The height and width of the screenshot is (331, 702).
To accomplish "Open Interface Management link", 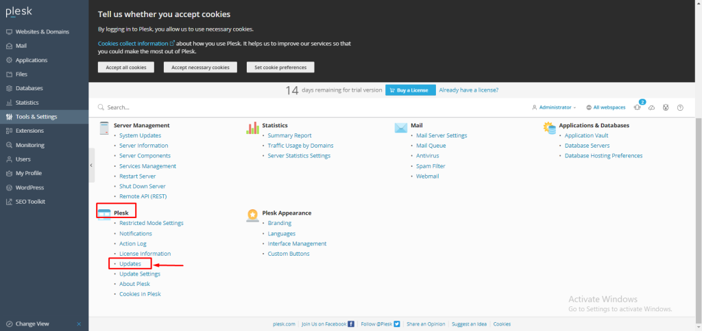I will [298, 244].
